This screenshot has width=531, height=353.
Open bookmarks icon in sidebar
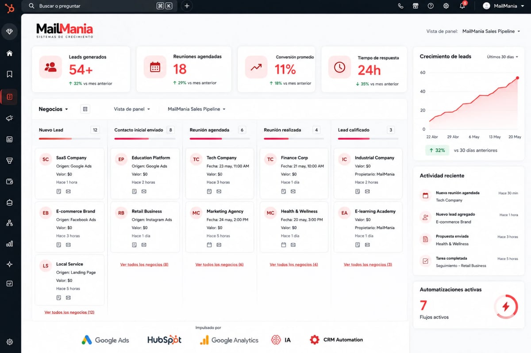tap(10, 74)
